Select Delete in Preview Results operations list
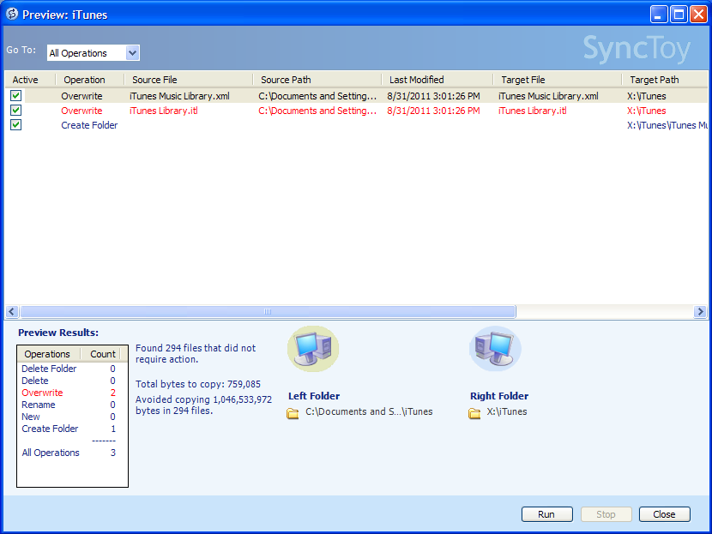Image resolution: width=712 pixels, height=534 pixels. (x=35, y=381)
